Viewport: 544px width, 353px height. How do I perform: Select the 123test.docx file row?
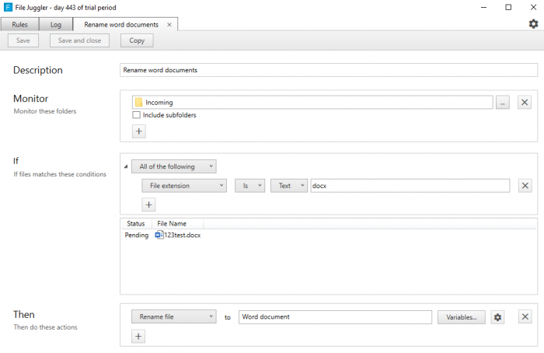(x=329, y=235)
